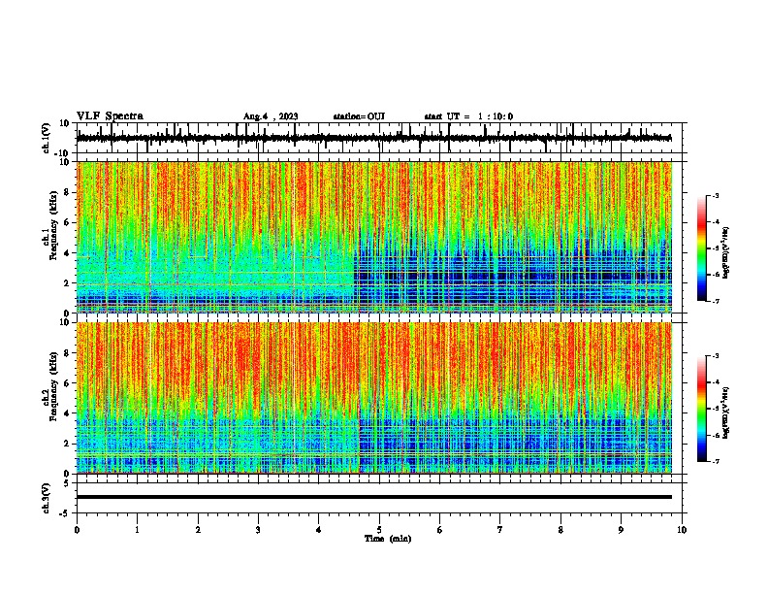The image size is (768, 594).
Task: Click the "4" kHz tick of ch.1 spectrogram
Action: [x=67, y=253]
